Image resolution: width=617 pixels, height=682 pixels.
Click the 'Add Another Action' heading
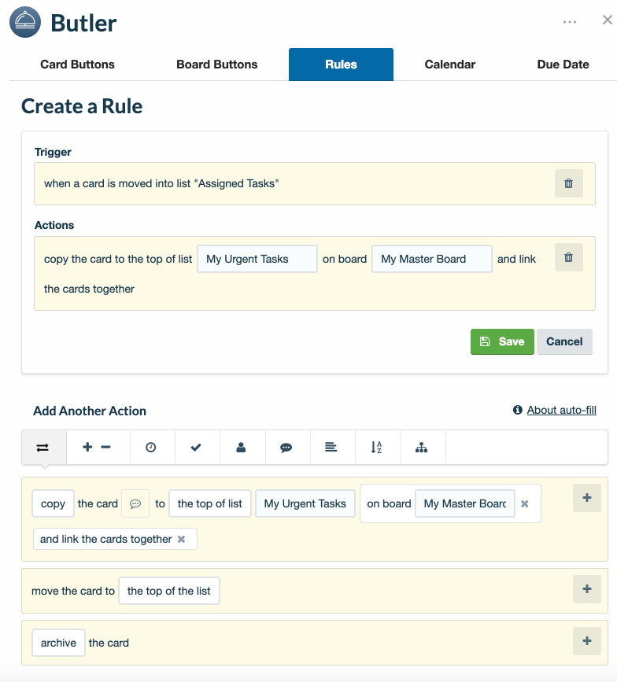[90, 411]
